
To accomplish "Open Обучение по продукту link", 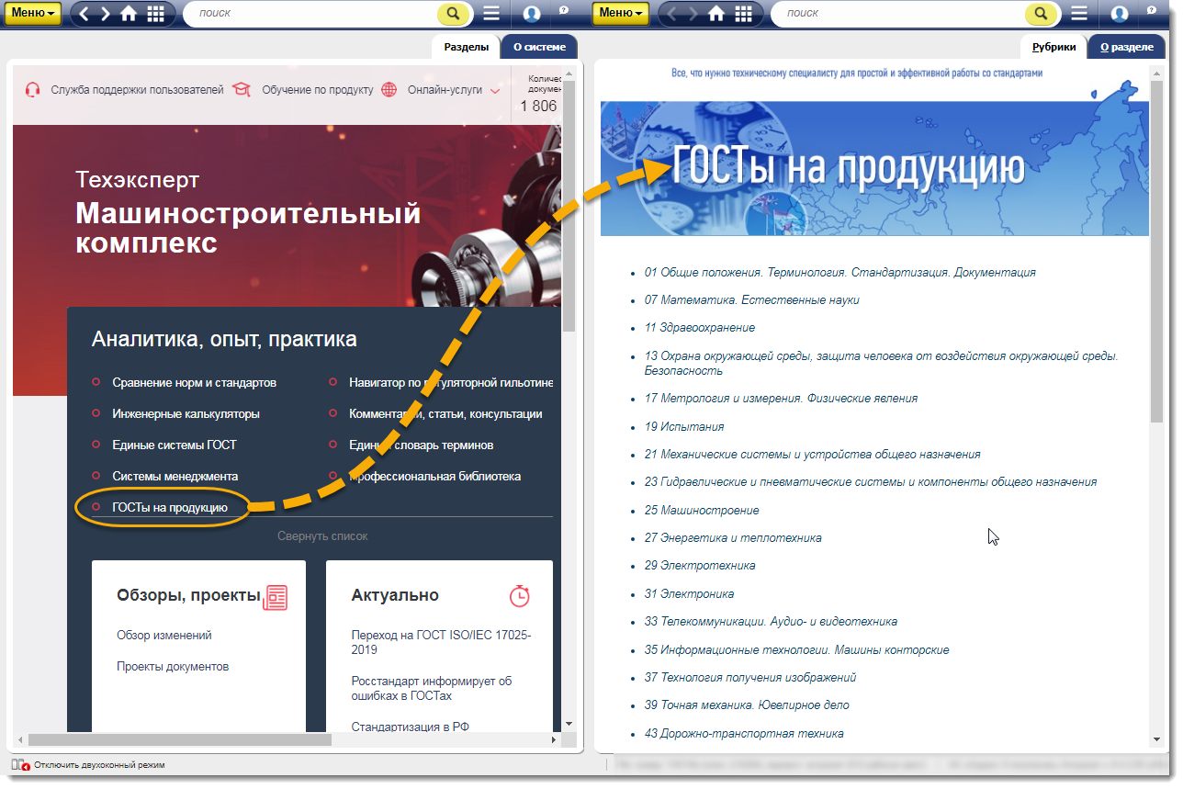I will coord(318,90).
